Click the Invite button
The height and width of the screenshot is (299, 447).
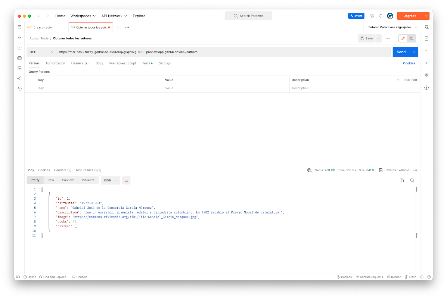356,16
